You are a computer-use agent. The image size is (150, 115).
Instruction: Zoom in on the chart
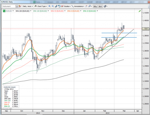(x=49, y=6)
